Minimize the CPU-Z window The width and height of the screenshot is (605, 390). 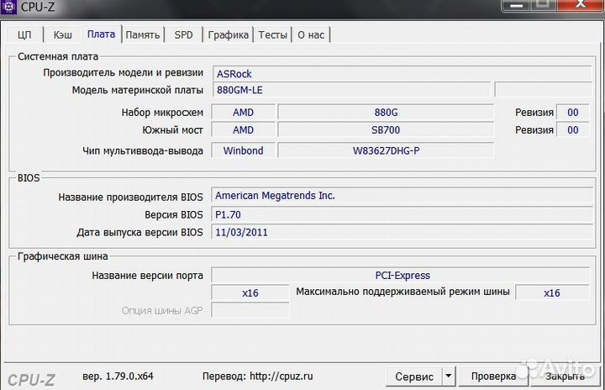pyautogui.click(x=516, y=5)
